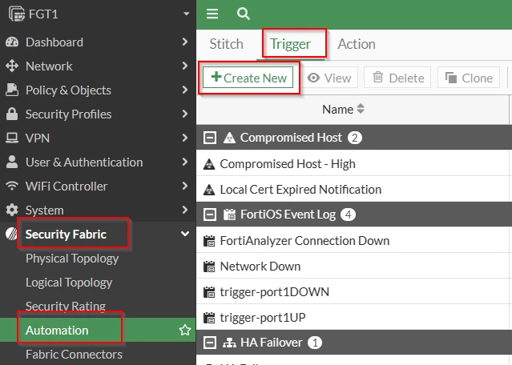Click the icon beside Network Down
512x365 pixels.
click(x=209, y=267)
